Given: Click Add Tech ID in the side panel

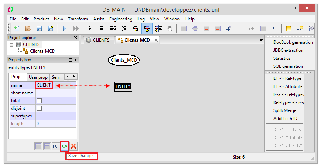Looking at the screenshot, I should coord(285,119).
